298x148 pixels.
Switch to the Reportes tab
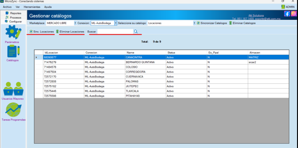13,13
